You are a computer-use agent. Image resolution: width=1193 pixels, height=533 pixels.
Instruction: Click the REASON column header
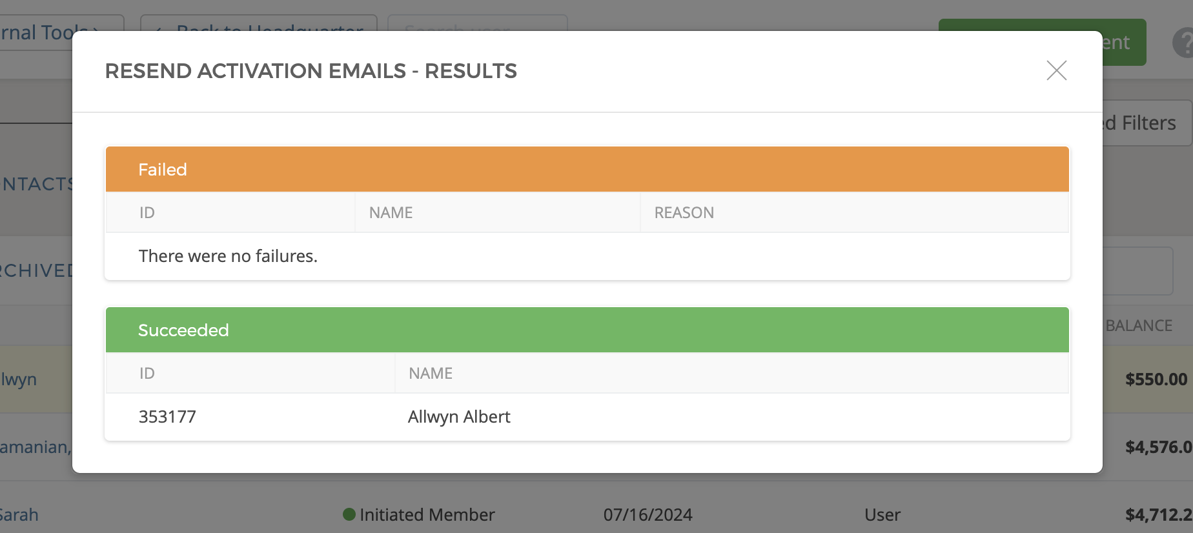[x=684, y=213]
